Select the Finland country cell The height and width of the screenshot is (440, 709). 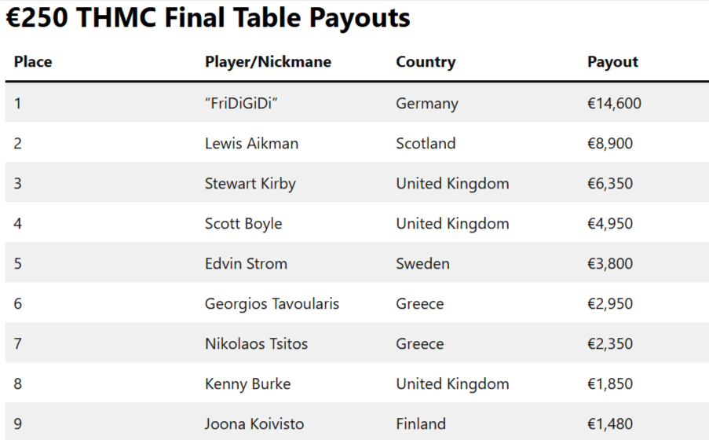[x=420, y=424]
